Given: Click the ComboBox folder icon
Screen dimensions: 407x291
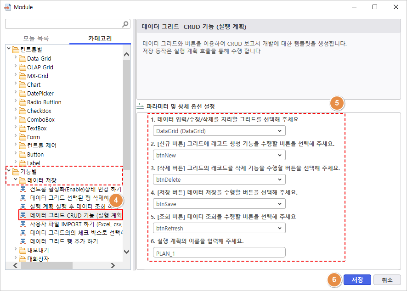Looking at the screenshot, I should [23, 119].
